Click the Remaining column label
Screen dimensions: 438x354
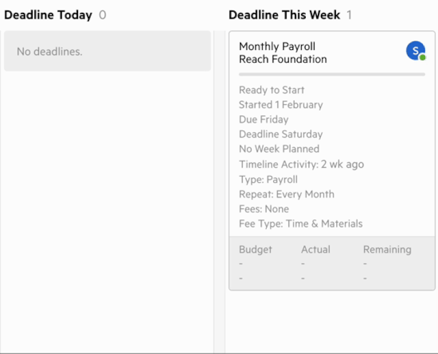(x=387, y=250)
